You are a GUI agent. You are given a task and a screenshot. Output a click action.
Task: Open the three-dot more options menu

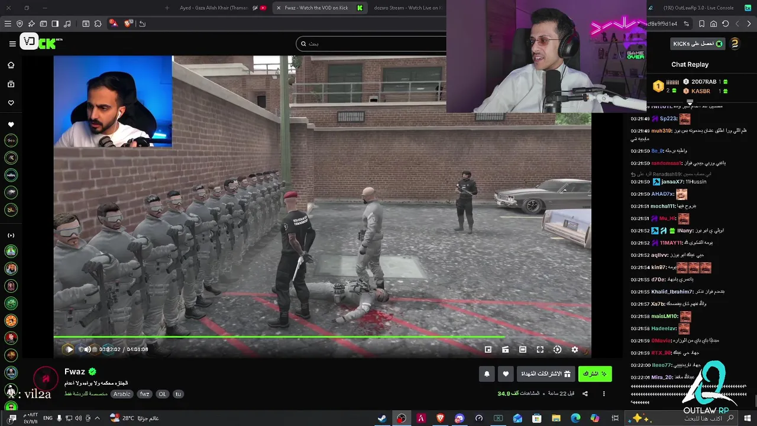coord(604,393)
